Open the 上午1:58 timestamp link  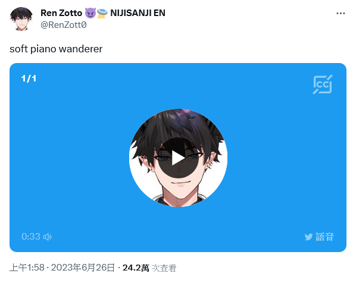point(27,268)
